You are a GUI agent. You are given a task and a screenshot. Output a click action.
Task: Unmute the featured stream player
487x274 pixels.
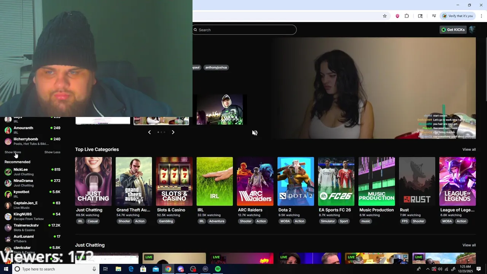(255, 133)
